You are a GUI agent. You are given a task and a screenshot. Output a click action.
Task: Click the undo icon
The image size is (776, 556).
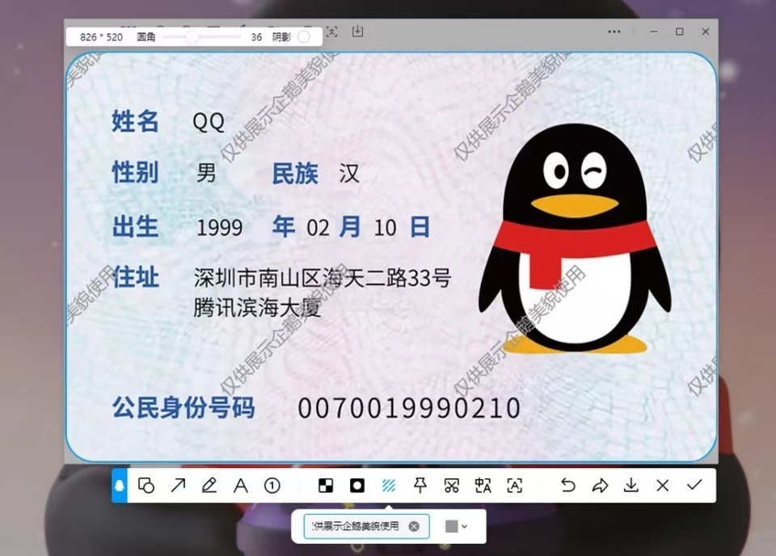click(x=567, y=486)
